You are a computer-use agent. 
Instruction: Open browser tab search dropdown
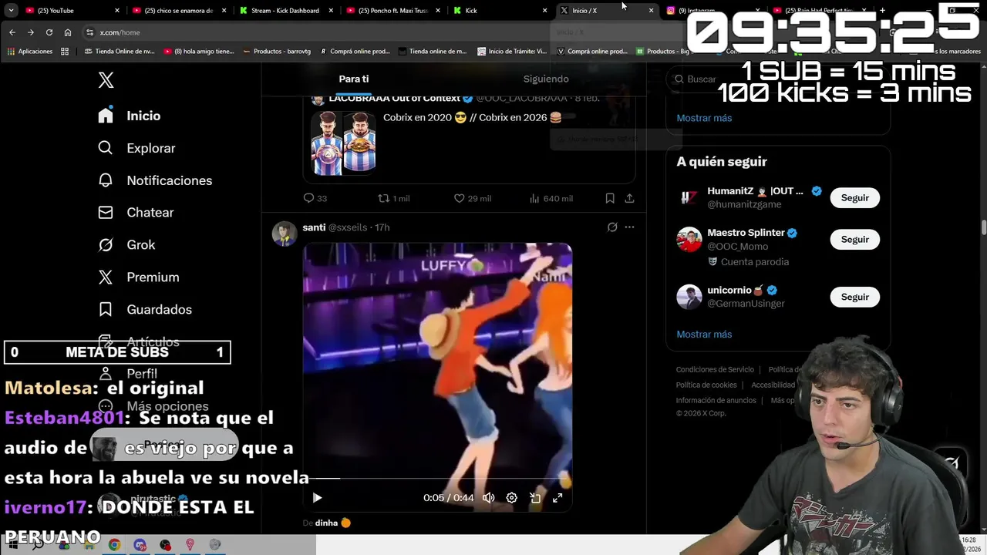[11, 10]
